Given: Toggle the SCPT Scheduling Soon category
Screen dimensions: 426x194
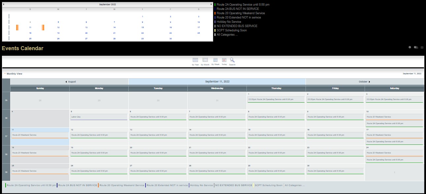Looking at the screenshot, I should tap(268, 185).
